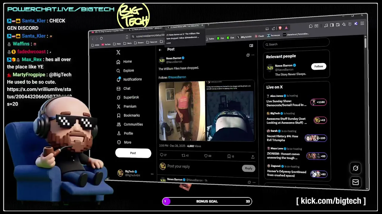Open floating Grok button at bottom right

(355, 168)
